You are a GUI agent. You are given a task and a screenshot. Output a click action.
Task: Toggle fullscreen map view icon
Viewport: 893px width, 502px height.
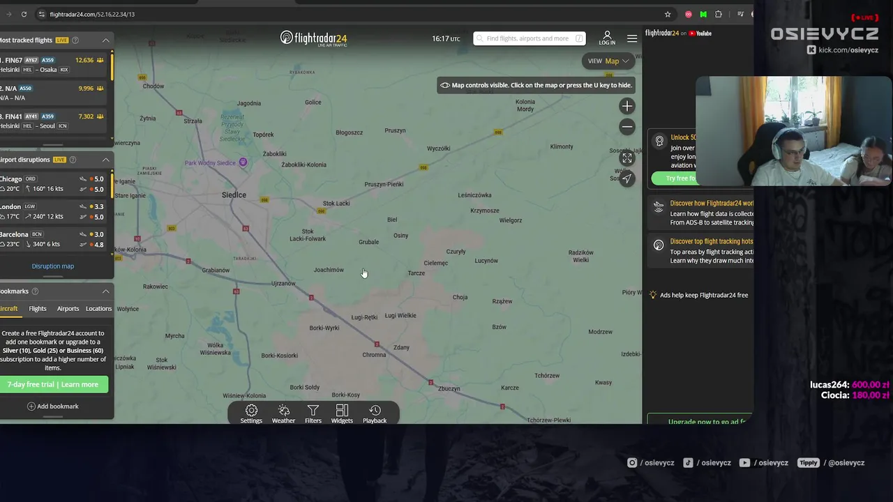pyautogui.click(x=627, y=158)
